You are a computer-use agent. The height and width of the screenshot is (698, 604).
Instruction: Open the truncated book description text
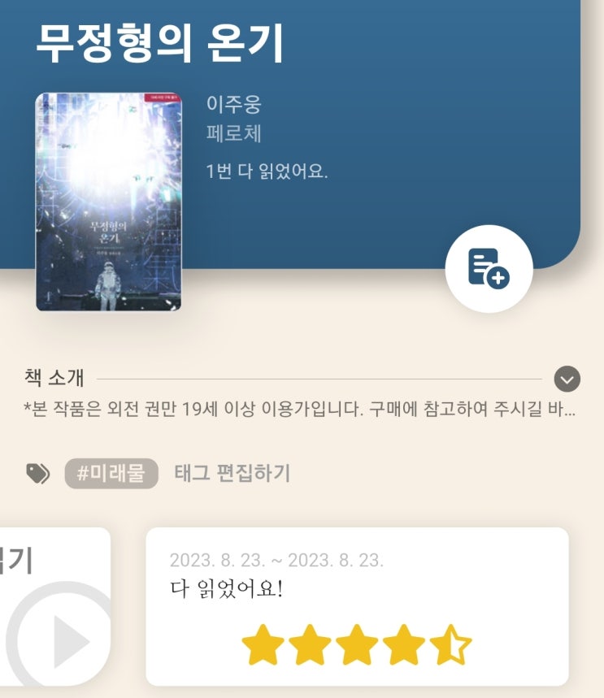pyautogui.click(x=299, y=409)
